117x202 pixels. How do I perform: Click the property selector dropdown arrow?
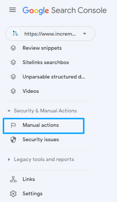(85, 34)
